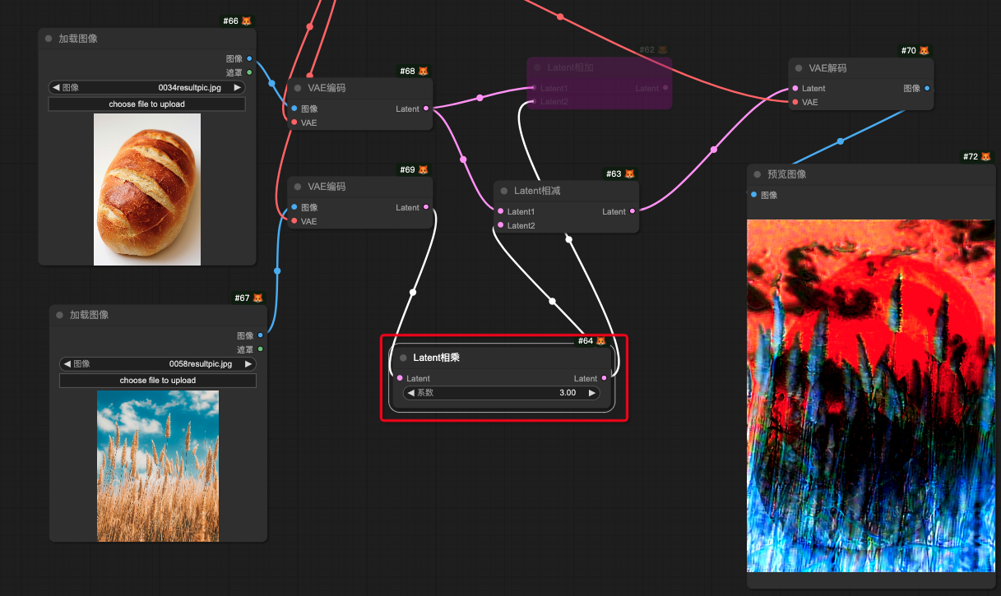Viewport: 1001px width, 596px height.
Task: Collapse the 加载图像 node #66 via its dot
Action: pyautogui.click(x=49, y=39)
